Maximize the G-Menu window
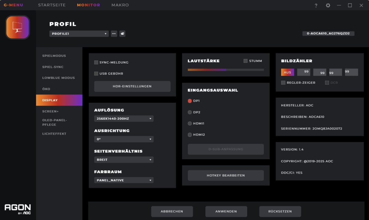Screen dimensions: 369x220 (x=350, y=5)
